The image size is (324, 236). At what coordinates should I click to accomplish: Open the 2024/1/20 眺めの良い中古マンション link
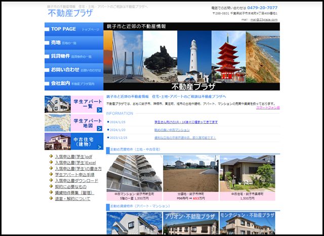[x=172, y=130]
